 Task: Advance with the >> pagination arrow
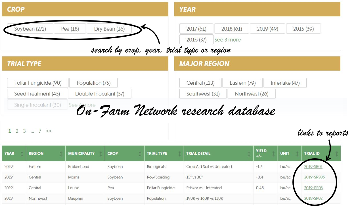pos(49,131)
